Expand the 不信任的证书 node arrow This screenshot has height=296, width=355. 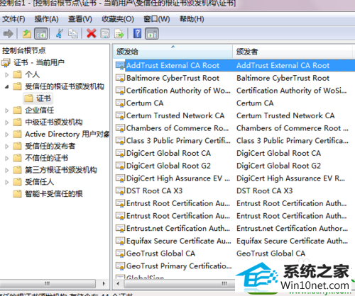[6, 158]
